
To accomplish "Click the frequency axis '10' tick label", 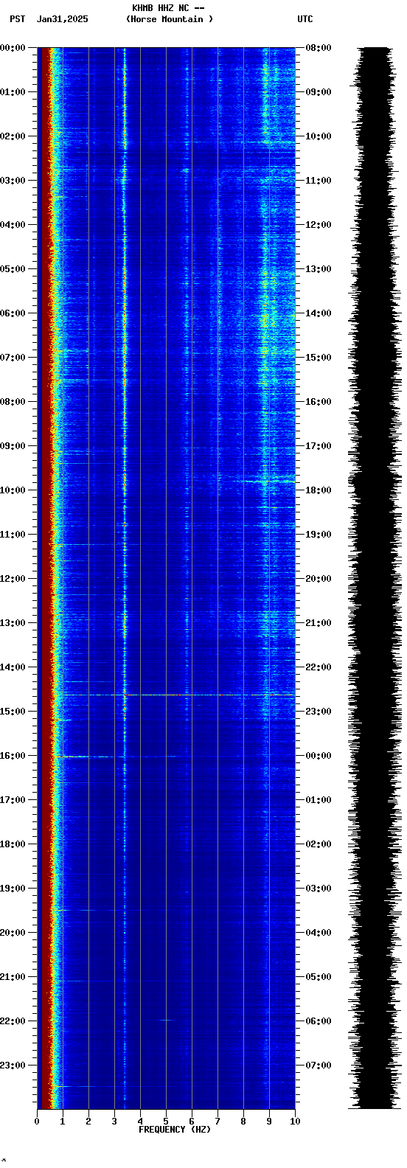I will [295, 1122].
